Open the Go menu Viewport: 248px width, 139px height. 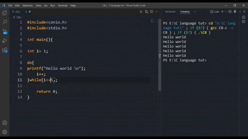(46, 5)
